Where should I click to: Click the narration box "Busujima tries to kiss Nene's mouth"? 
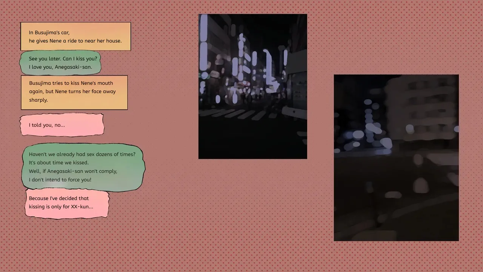[x=74, y=92]
